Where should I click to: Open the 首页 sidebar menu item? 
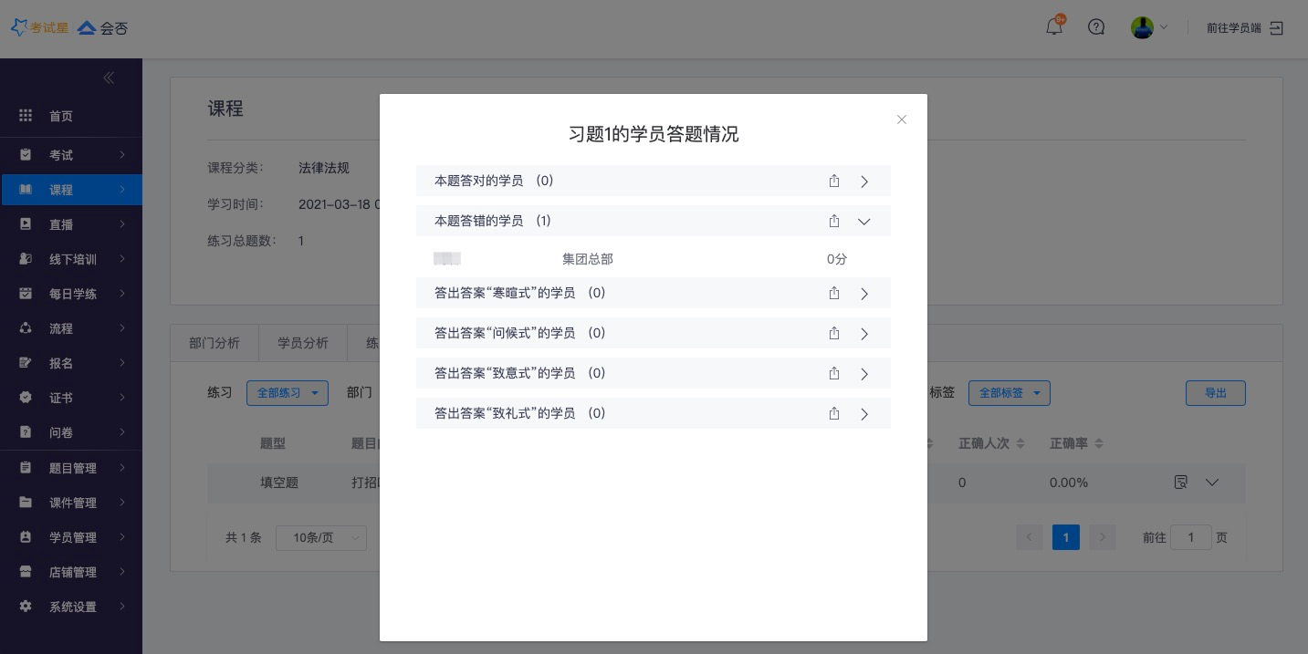click(x=71, y=116)
